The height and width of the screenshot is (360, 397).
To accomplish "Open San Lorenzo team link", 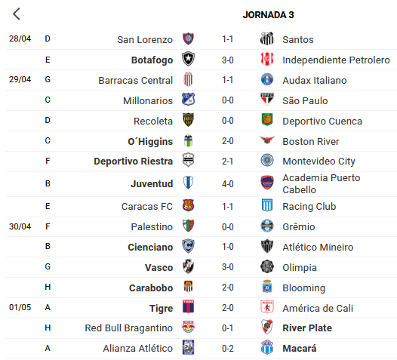I will pos(145,40).
